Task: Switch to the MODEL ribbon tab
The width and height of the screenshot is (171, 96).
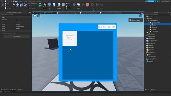Action: 26,1
